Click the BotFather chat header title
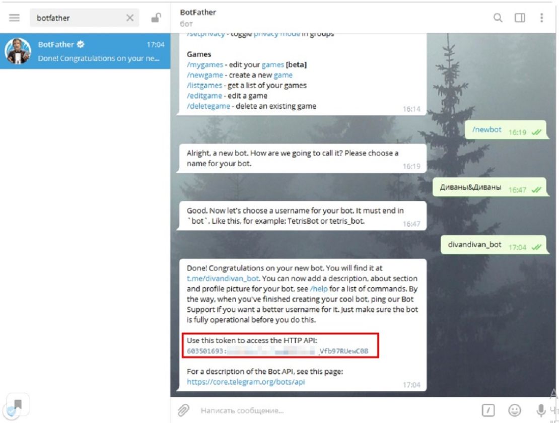 tap(198, 13)
